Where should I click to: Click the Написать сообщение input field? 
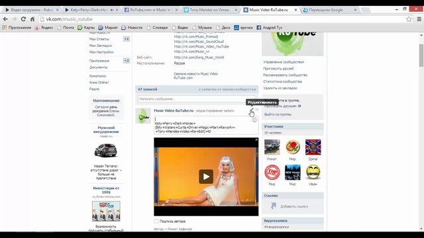pos(197,99)
